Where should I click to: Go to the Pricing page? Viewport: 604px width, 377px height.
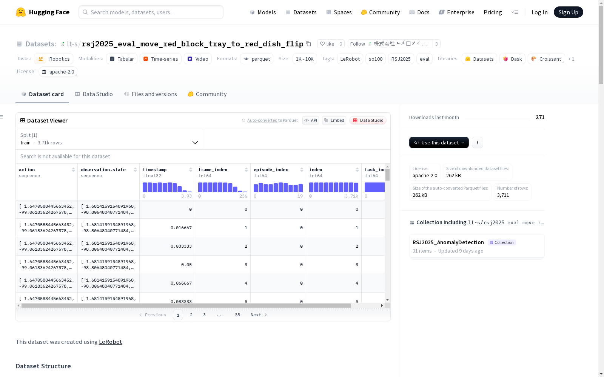tap(493, 12)
